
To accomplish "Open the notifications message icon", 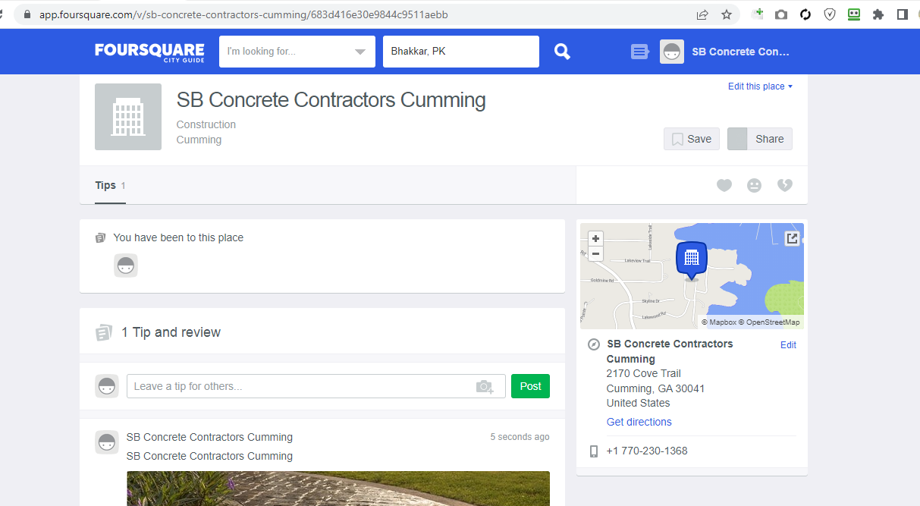I will 640,52.
